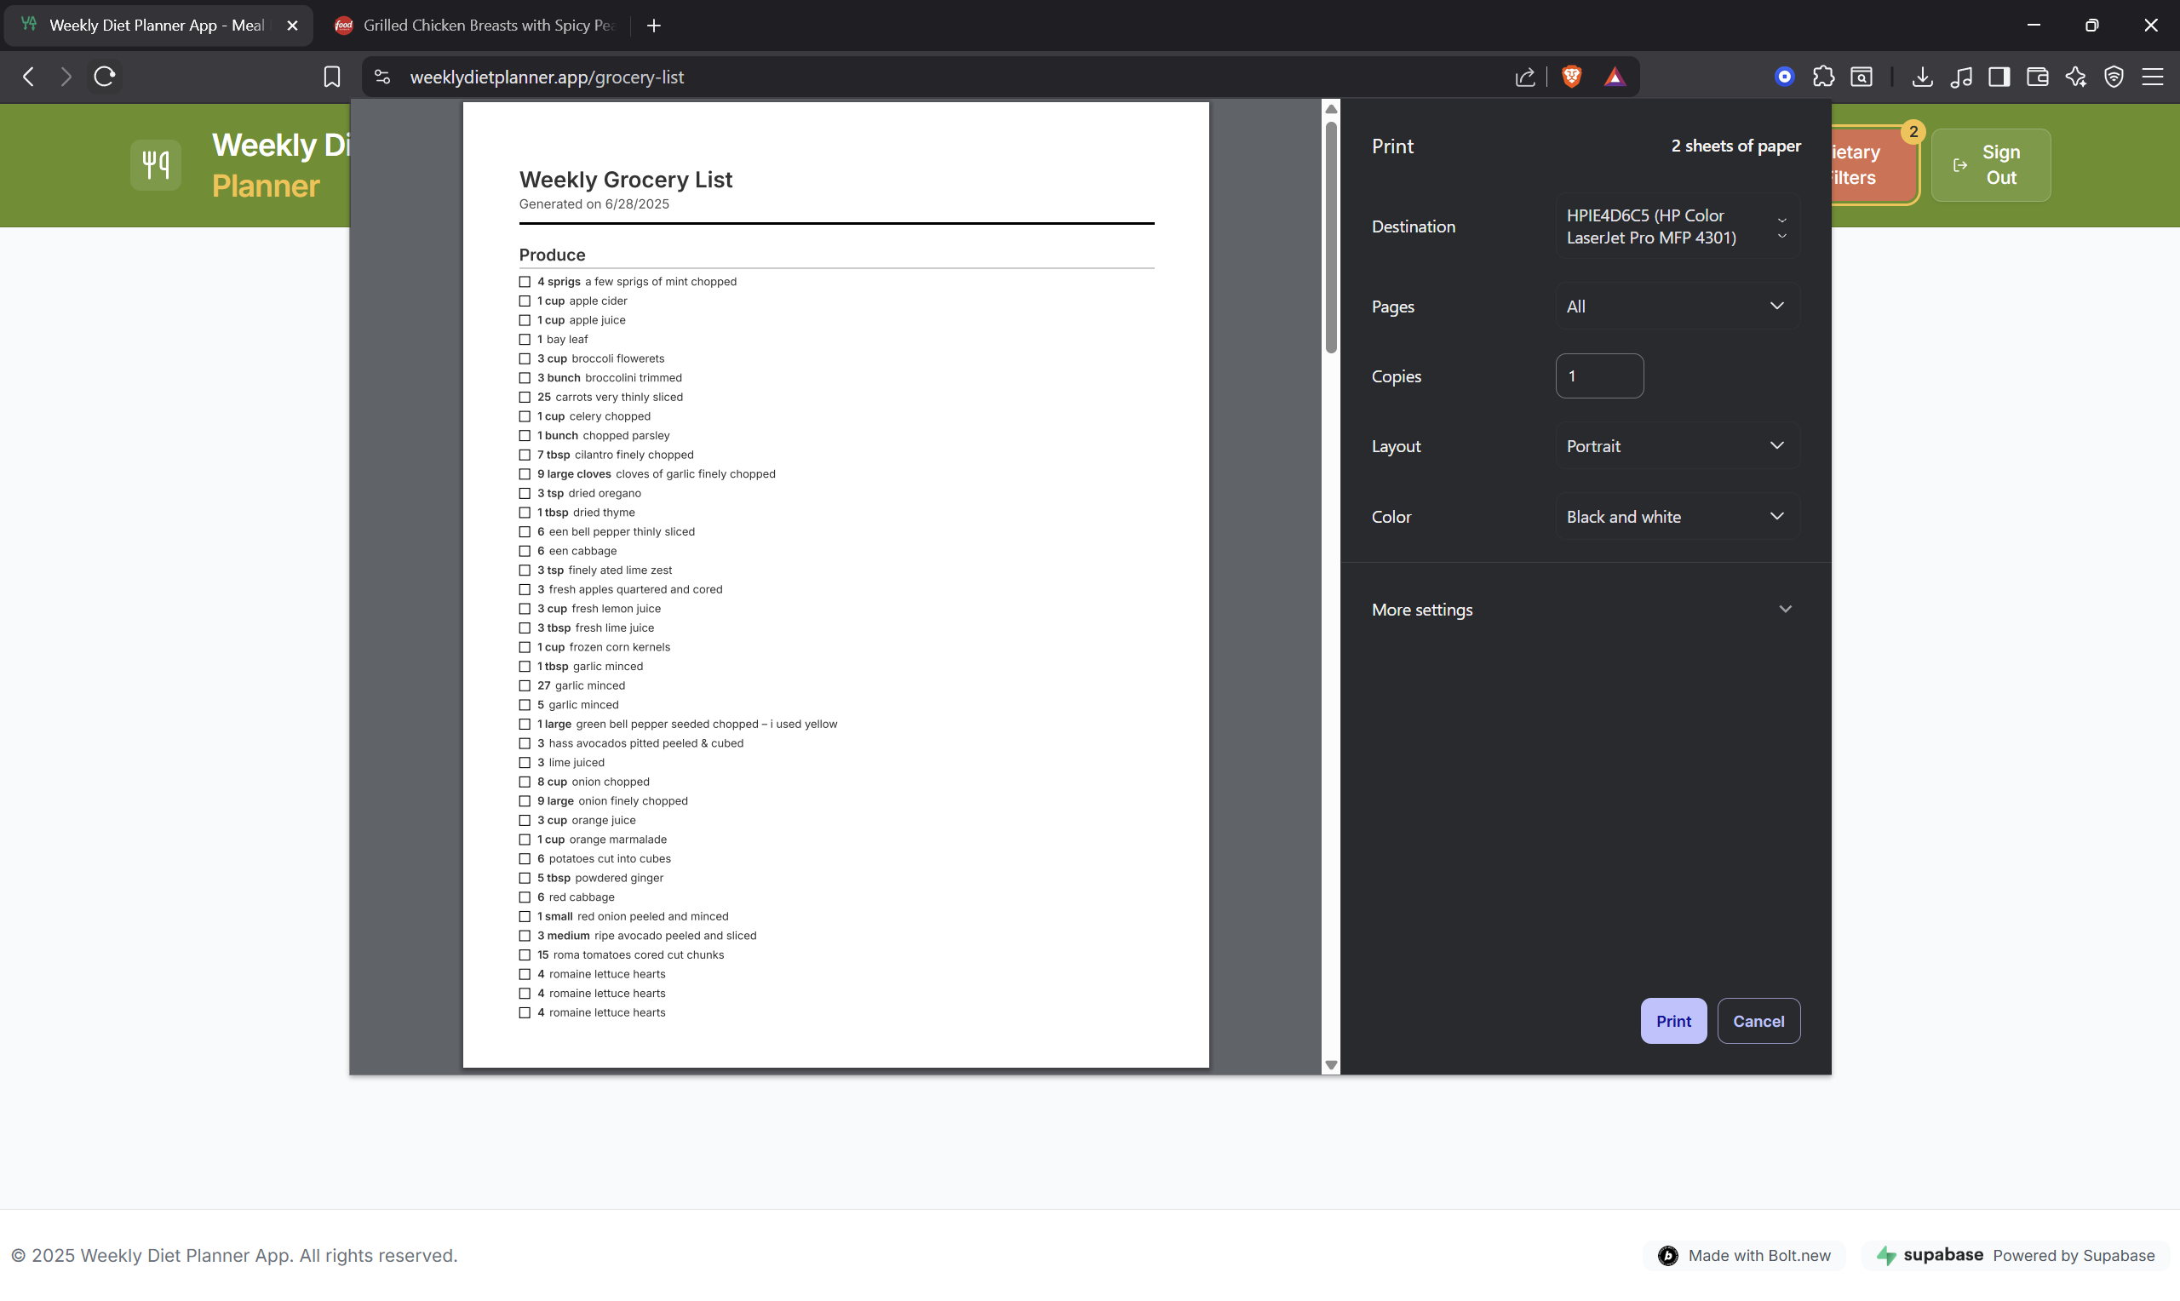Image resolution: width=2180 pixels, height=1301 pixels.
Task: Open the Destination printer dropdown
Action: tap(1677, 226)
